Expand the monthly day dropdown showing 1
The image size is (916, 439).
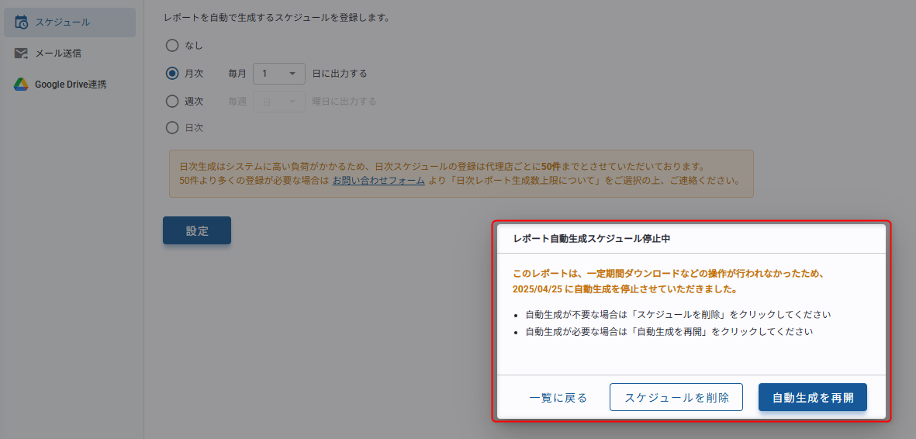tap(279, 74)
